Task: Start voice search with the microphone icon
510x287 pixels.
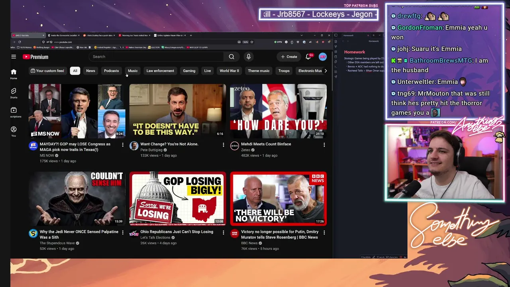Action: (249, 57)
